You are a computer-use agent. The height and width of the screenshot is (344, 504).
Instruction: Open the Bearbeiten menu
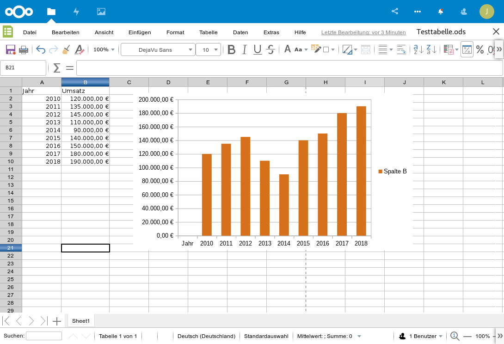66,32
